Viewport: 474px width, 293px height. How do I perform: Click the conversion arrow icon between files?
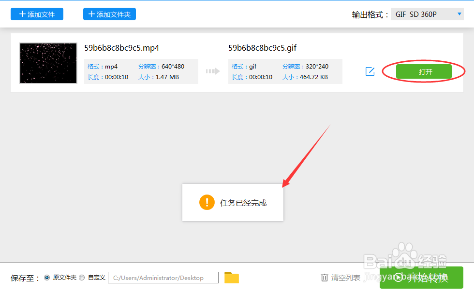(213, 71)
